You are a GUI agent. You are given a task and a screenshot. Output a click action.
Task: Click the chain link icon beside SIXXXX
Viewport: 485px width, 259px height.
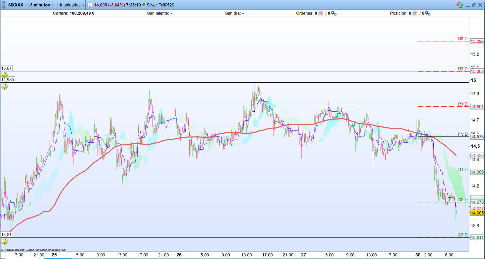coord(4,5)
